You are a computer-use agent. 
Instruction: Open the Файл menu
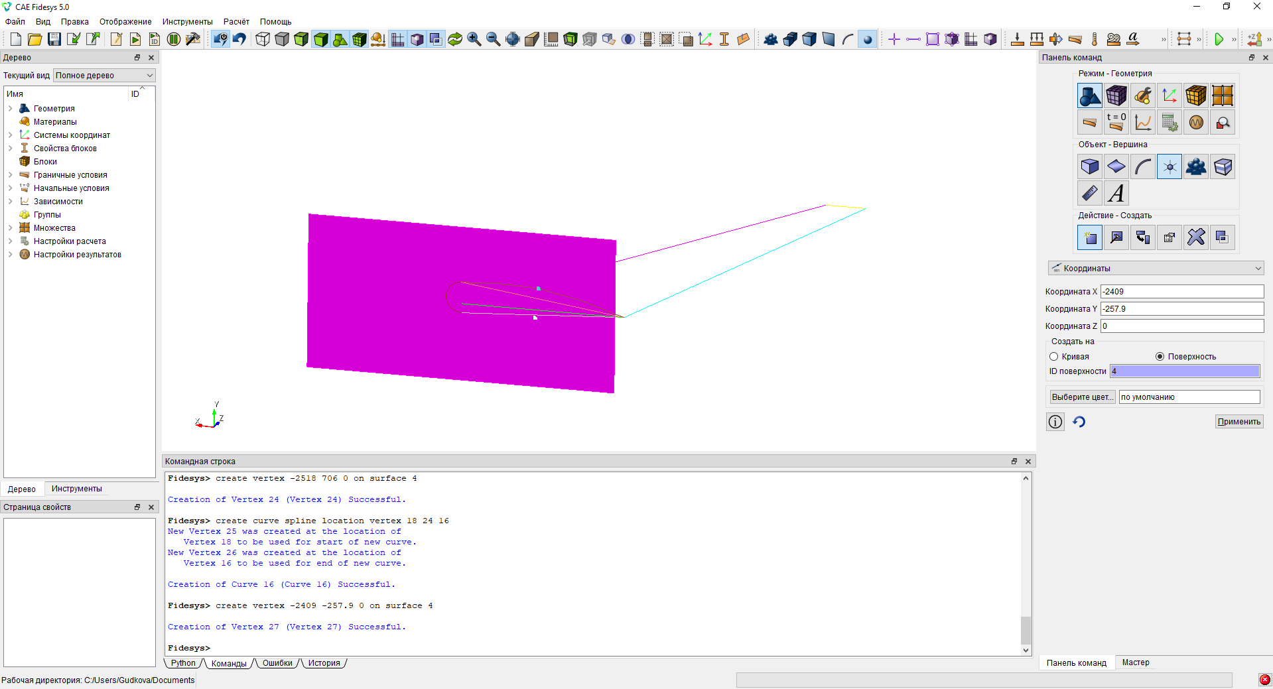pos(15,22)
